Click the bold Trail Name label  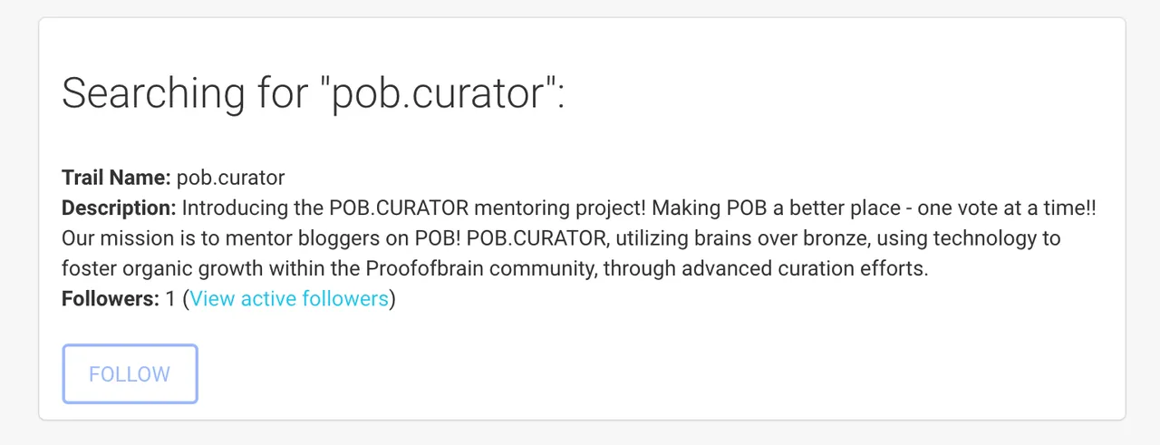click(x=116, y=177)
